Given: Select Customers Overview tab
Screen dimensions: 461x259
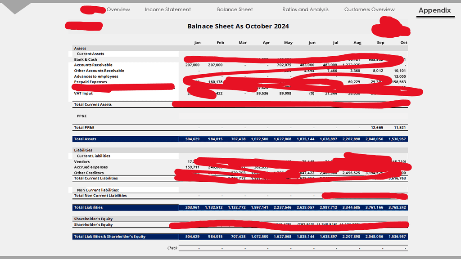Looking at the screenshot, I should click(x=369, y=9).
